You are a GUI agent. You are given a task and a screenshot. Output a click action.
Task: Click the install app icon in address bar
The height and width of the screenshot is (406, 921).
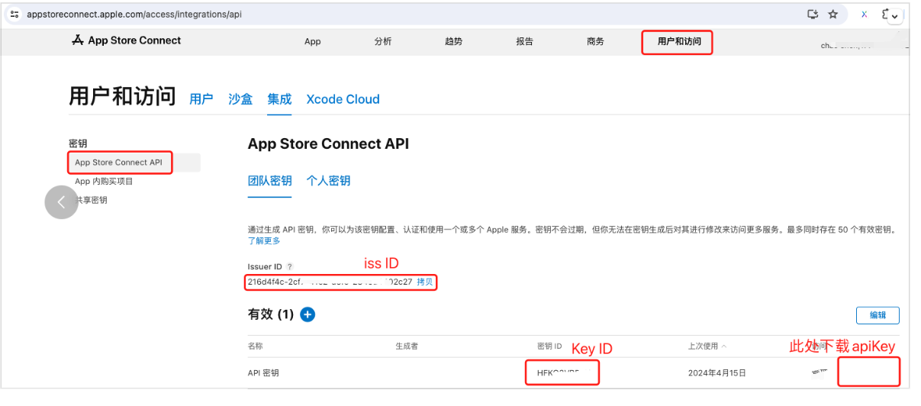pos(813,14)
